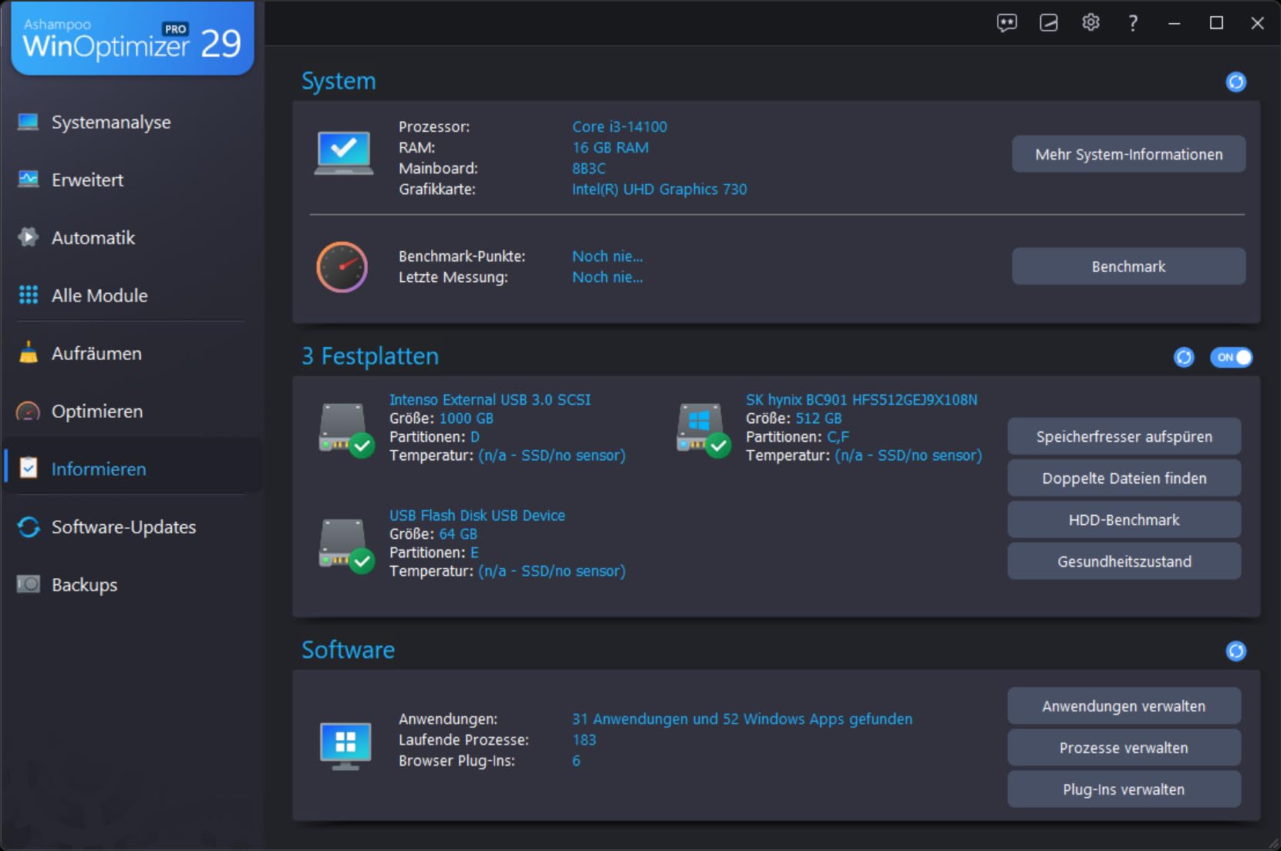Click the Systemanalyse sidebar icon

point(29,122)
